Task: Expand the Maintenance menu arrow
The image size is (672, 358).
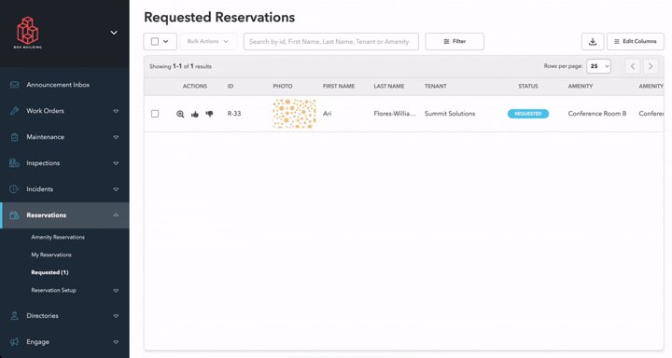Action: pos(116,137)
